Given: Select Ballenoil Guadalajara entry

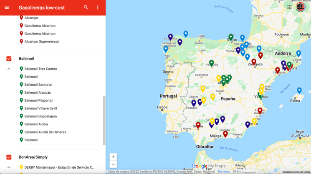Looking at the screenshot, I should [x=40, y=116].
